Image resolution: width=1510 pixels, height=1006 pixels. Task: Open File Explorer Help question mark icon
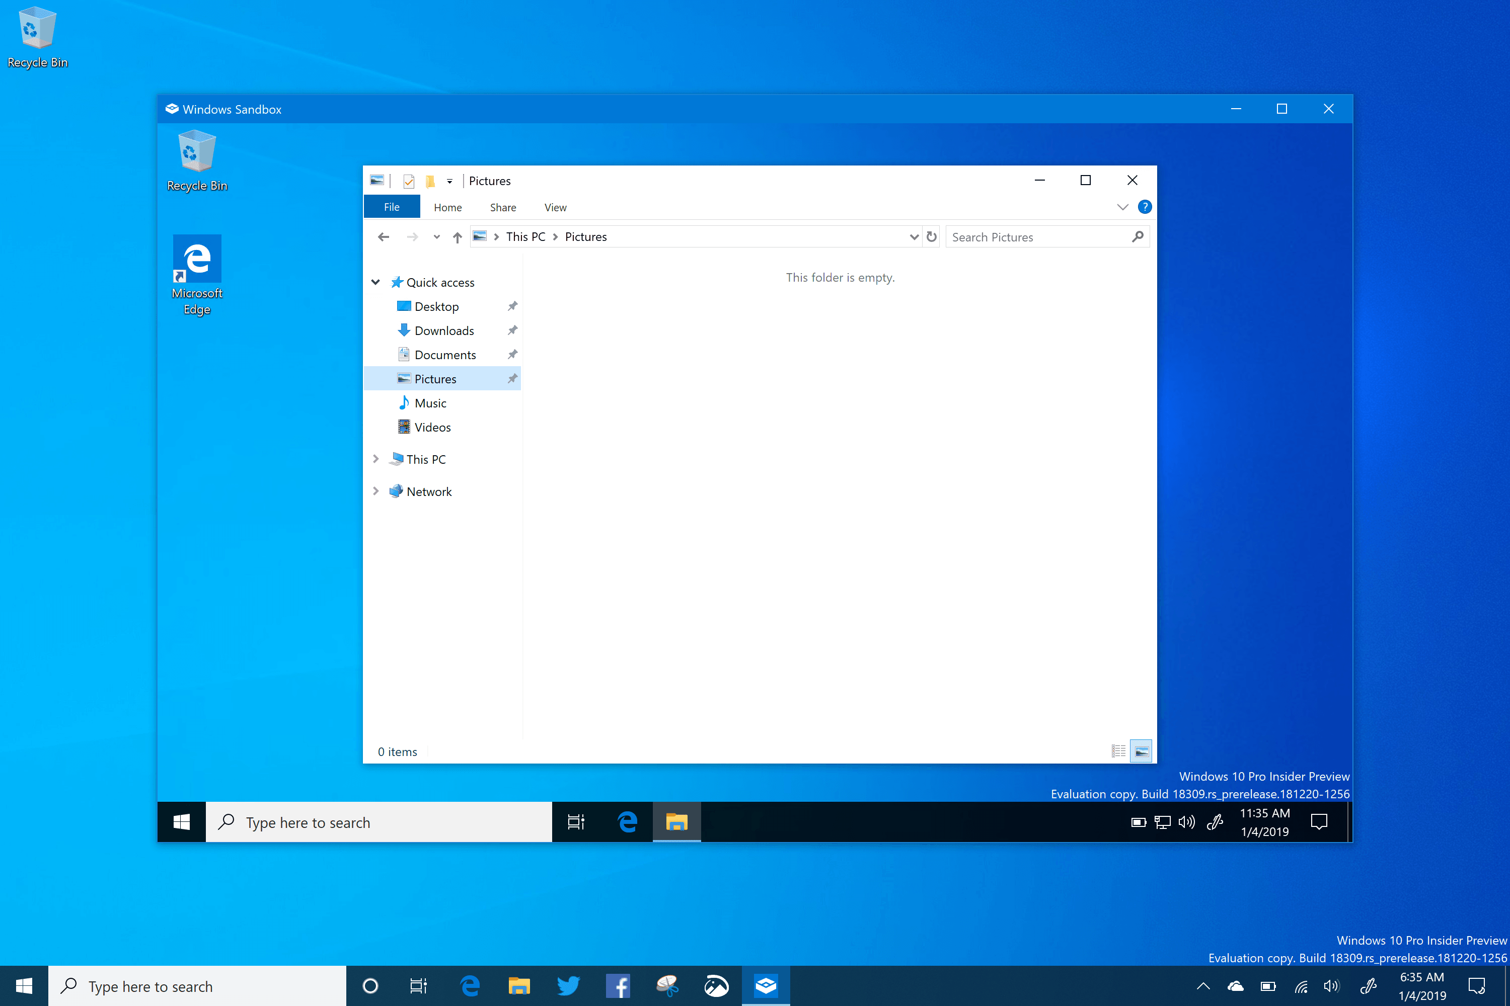pos(1144,207)
